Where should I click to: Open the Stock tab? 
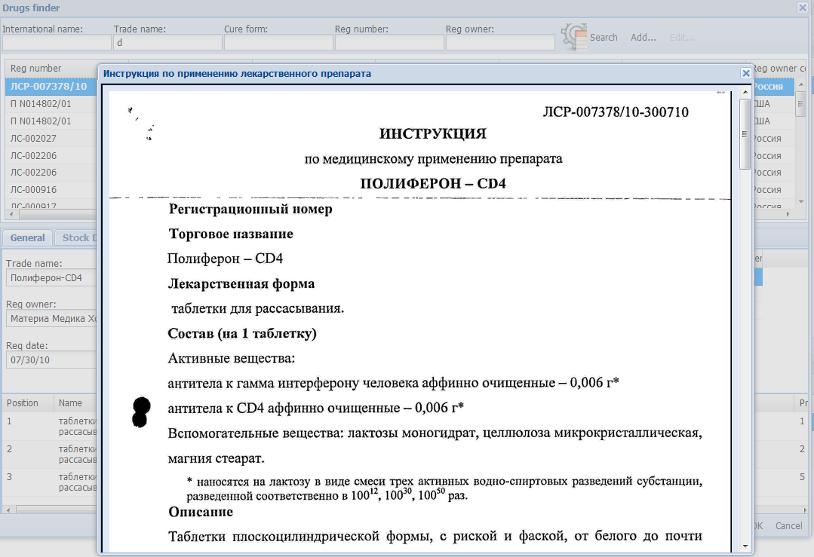[x=78, y=237]
